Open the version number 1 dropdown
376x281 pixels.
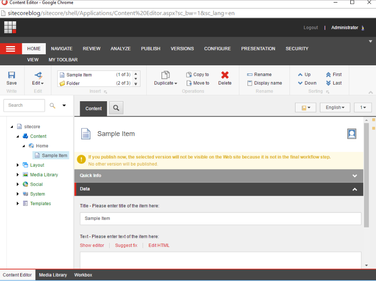(x=363, y=108)
